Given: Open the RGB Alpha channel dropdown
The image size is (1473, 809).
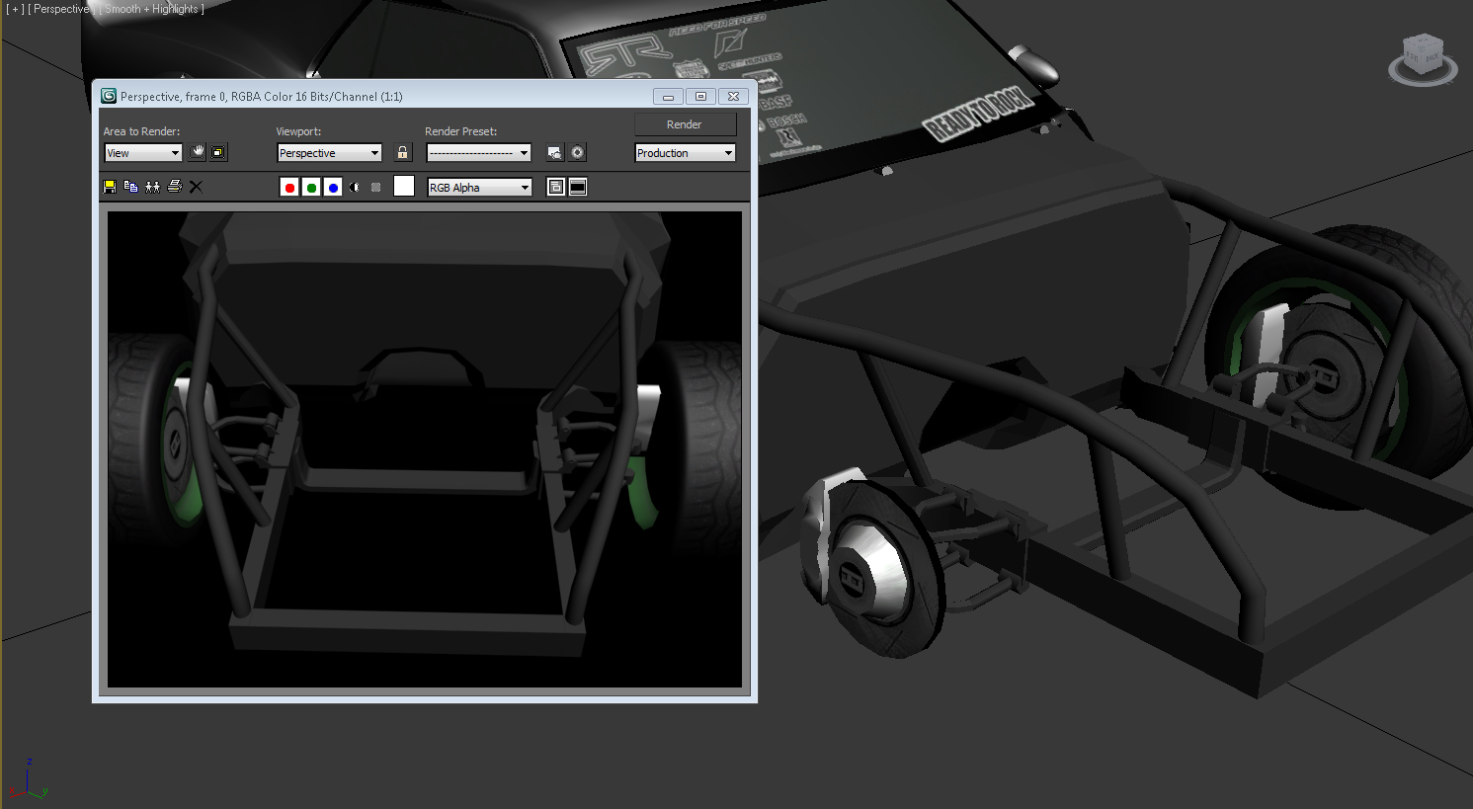Looking at the screenshot, I should point(479,188).
